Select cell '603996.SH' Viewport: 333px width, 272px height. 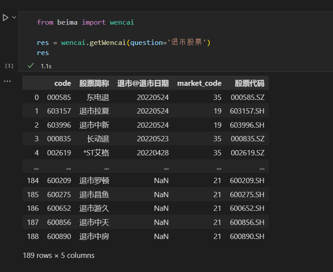(247, 125)
